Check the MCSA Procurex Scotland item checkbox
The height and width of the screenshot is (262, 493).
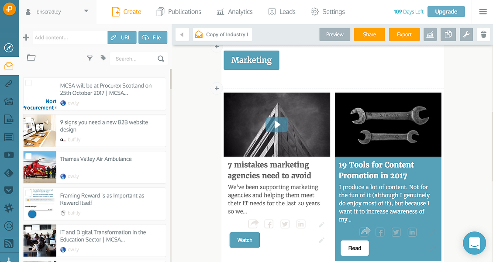pyautogui.click(x=28, y=83)
